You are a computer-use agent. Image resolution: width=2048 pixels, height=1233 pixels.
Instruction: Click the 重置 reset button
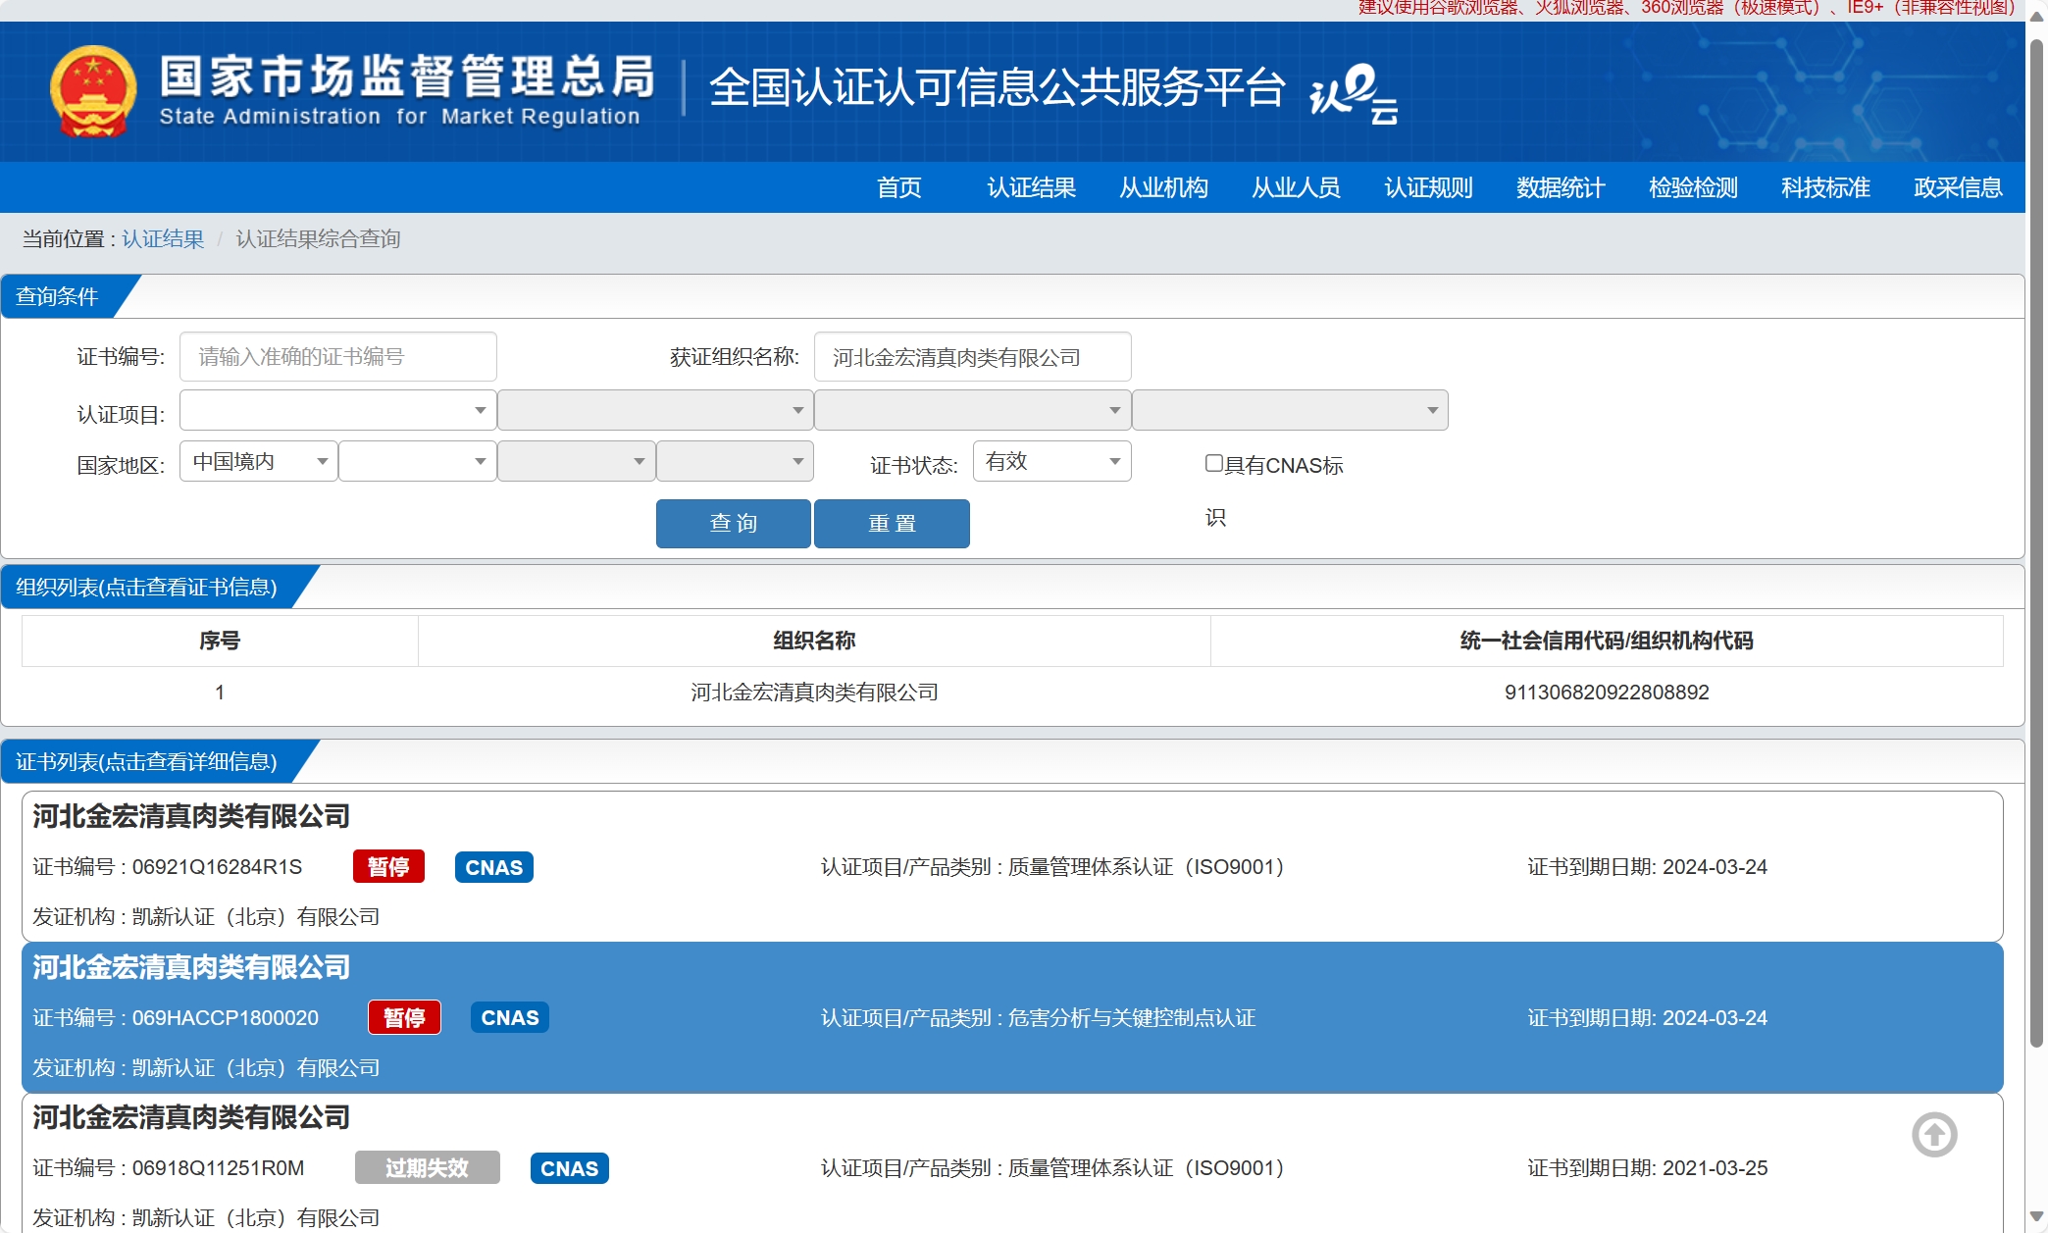coord(892,524)
